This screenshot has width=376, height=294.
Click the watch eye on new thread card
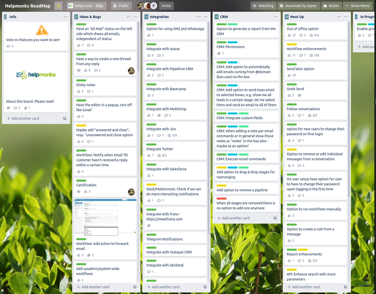(x=79, y=71)
